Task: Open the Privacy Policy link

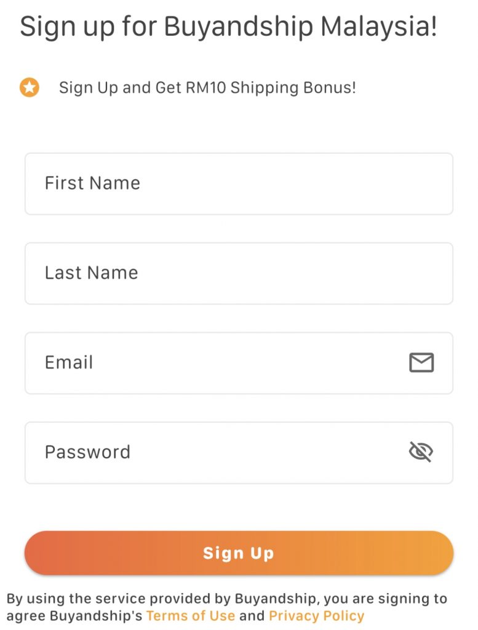Action: click(317, 615)
